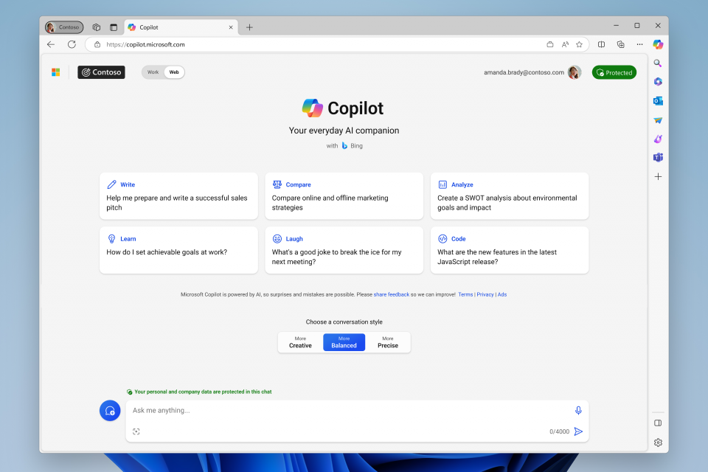Viewport: 708px width, 472px height.
Task: Start a new topic with blue button
Action: [x=110, y=411]
